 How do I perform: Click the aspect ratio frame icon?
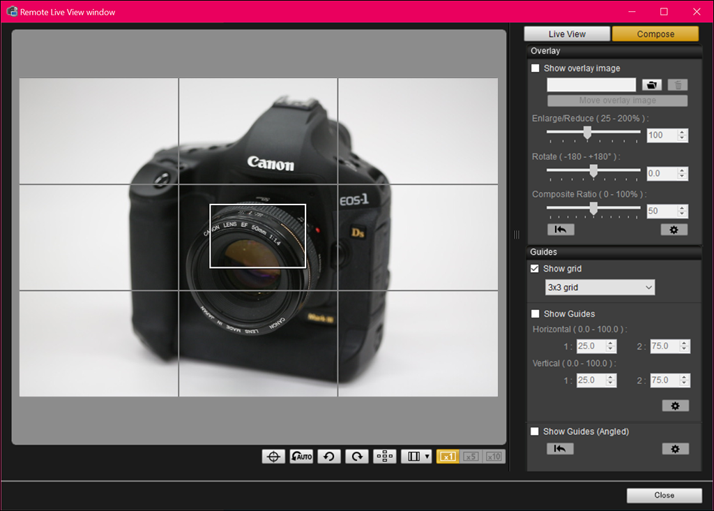(x=413, y=457)
